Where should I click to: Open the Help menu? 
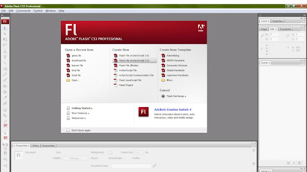(x=61, y=11)
